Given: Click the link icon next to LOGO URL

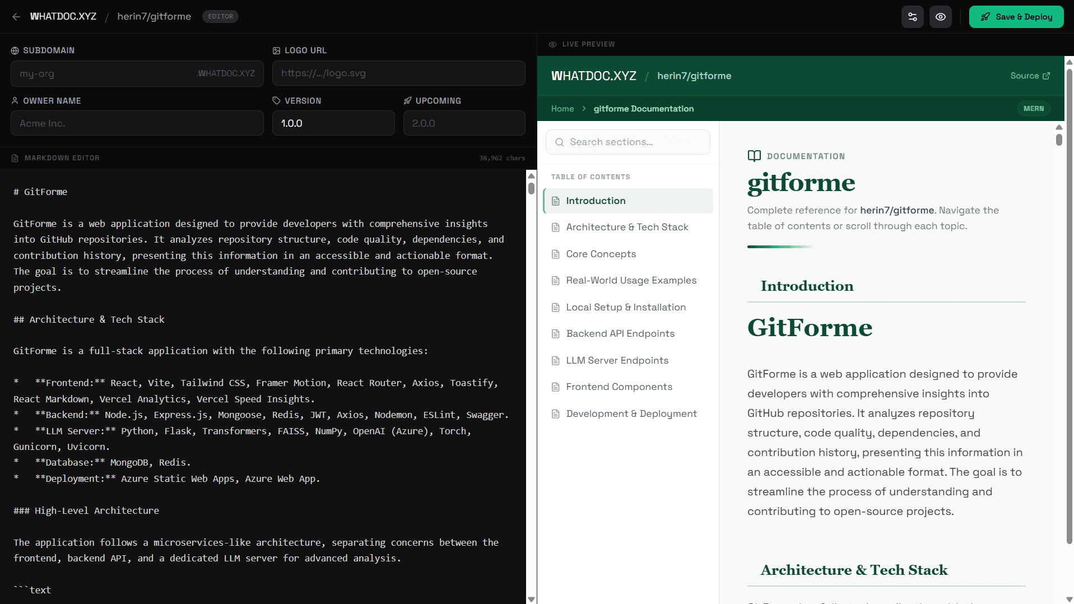Looking at the screenshot, I should tap(276, 50).
